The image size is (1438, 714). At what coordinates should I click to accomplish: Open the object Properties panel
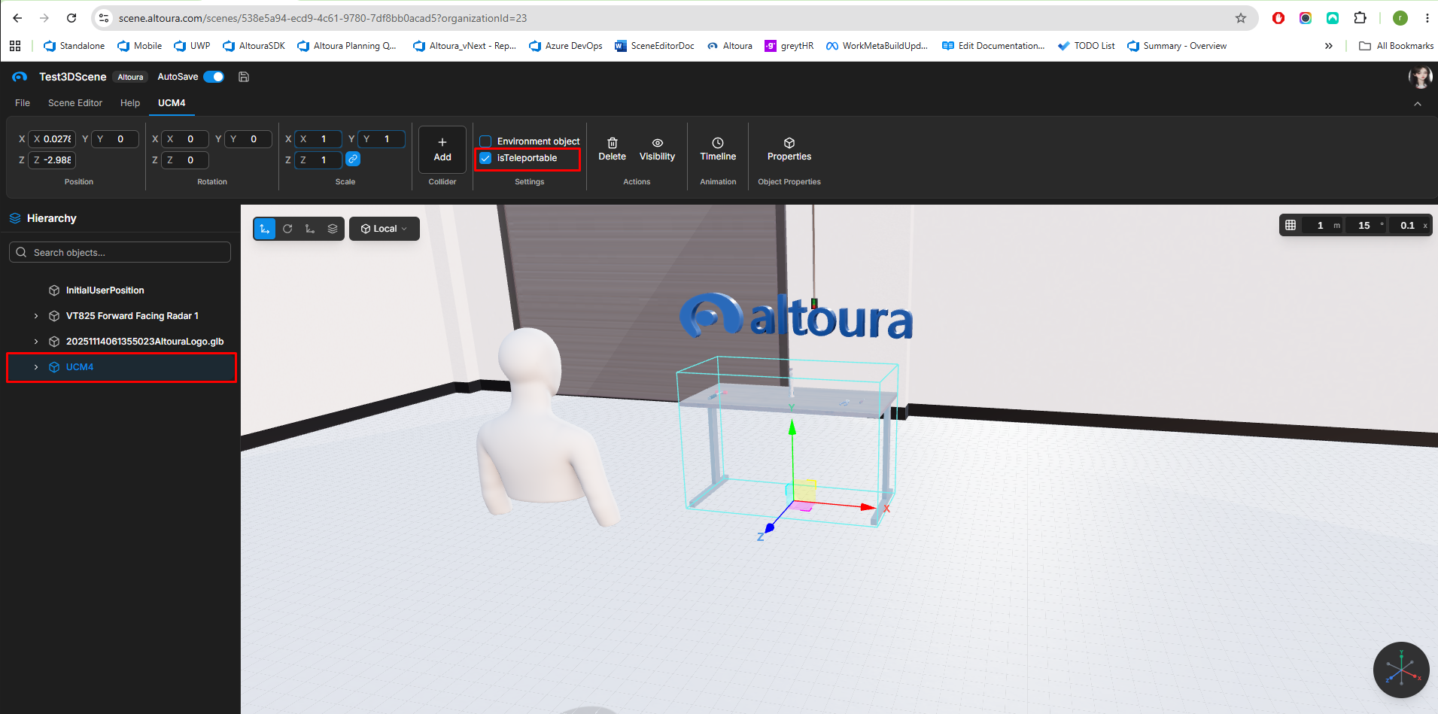point(789,150)
